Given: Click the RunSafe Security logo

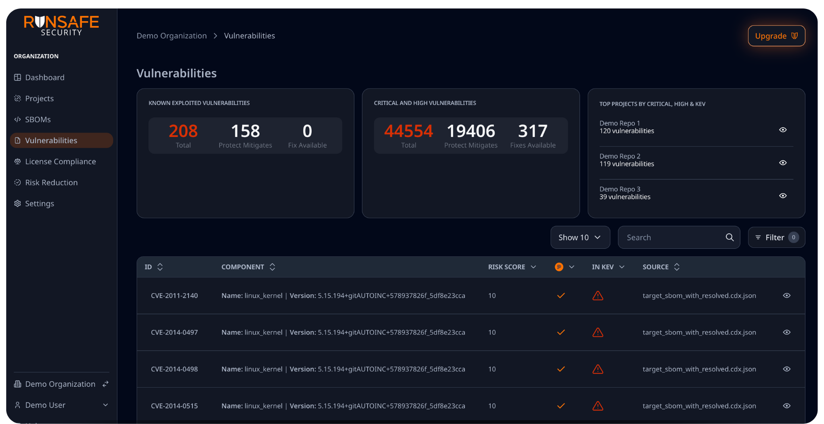Looking at the screenshot, I should [x=61, y=25].
